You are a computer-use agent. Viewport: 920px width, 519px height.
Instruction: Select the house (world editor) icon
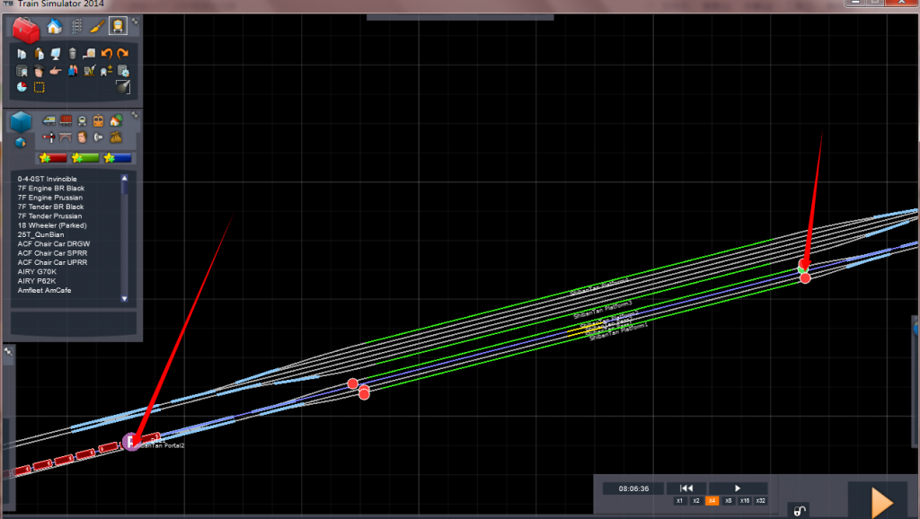[x=56, y=26]
